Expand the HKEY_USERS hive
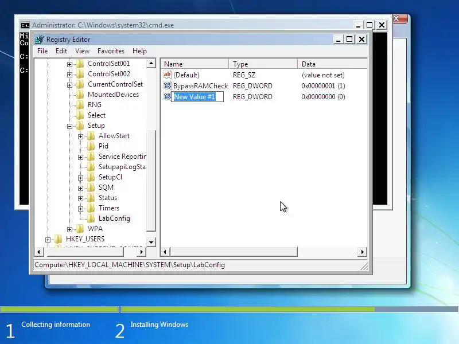Image resolution: width=459 pixels, height=344 pixels. click(48, 240)
